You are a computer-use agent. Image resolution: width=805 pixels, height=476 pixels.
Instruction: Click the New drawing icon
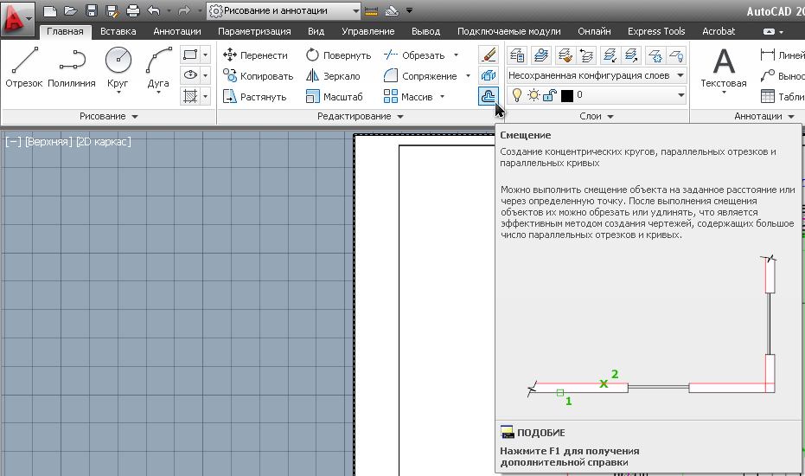point(50,10)
